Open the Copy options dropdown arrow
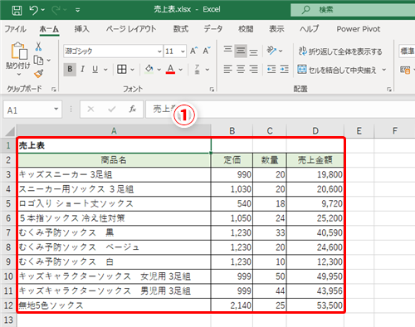415x327 pixels. tap(49, 60)
